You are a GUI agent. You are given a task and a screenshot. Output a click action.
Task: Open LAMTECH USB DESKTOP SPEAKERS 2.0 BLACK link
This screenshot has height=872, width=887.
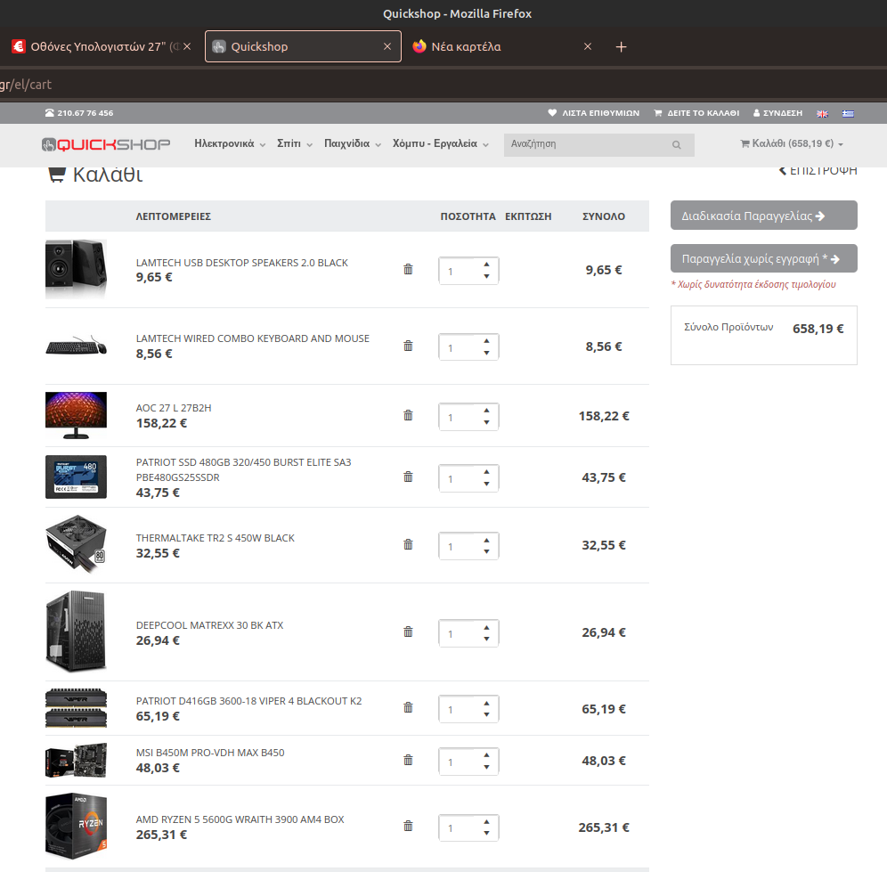241,263
